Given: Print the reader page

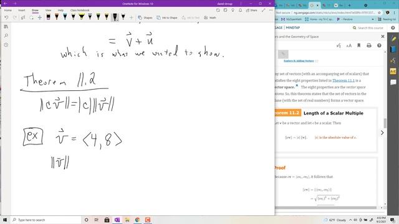Looking at the screenshot, I should click(x=369, y=45).
